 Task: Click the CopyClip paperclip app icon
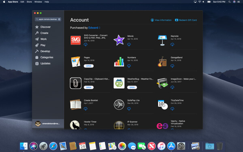pyautogui.click(x=76, y=83)
